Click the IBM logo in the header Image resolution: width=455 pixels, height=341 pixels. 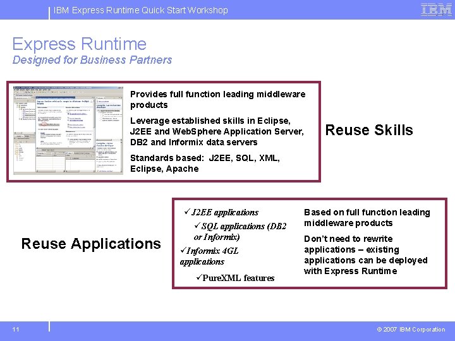[x=436, y=10]
